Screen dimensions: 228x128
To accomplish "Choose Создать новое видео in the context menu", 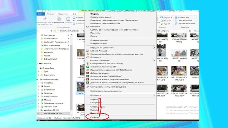I will [101, 17].
